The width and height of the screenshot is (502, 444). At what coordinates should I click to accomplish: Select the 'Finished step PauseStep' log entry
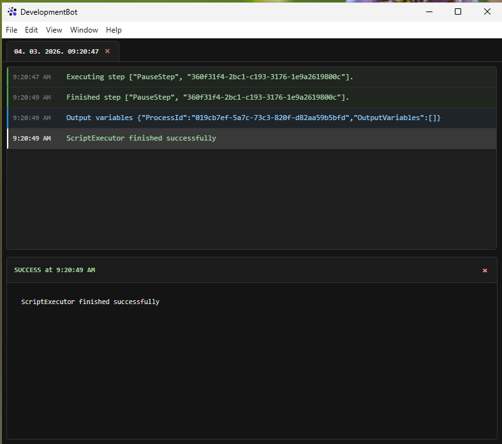[x=207, y=97]
